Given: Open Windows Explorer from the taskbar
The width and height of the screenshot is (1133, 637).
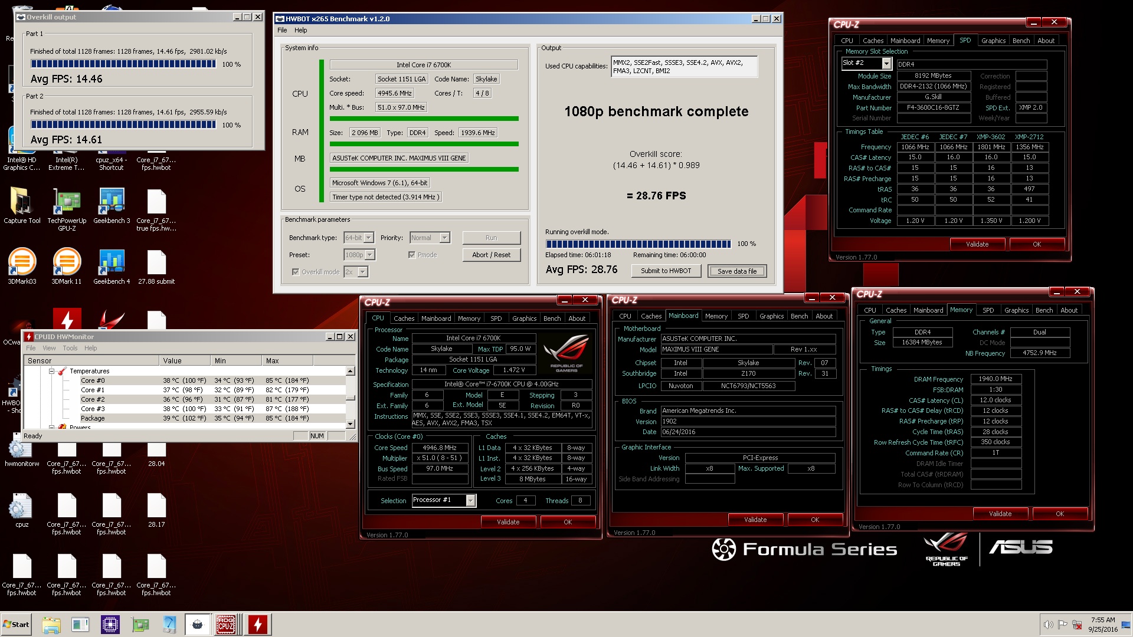Looking at the screenshot, I should pyautogui.click(x=51, y=625).
